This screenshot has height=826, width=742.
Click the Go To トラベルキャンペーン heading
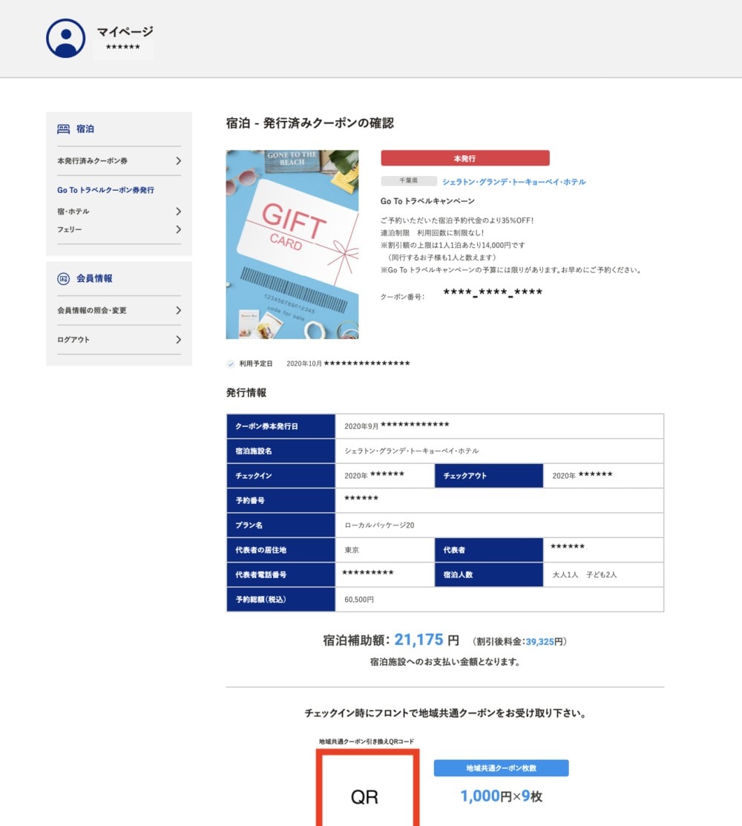click(427, 201)
